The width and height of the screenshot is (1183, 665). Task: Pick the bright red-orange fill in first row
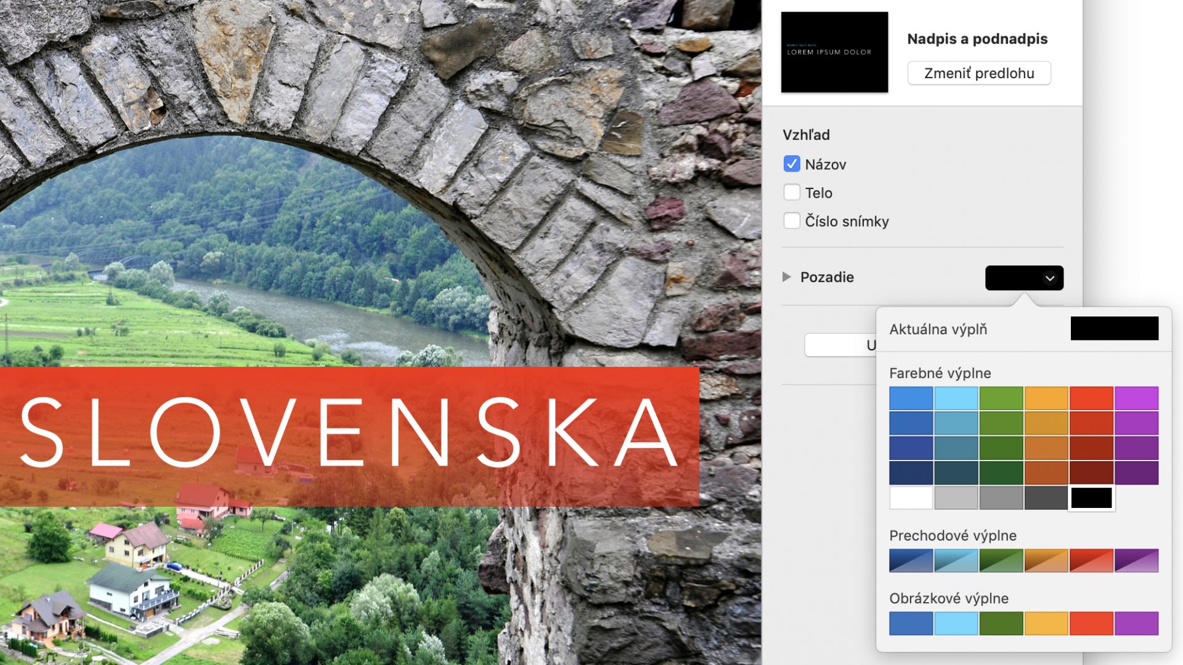coord(1091,398)
